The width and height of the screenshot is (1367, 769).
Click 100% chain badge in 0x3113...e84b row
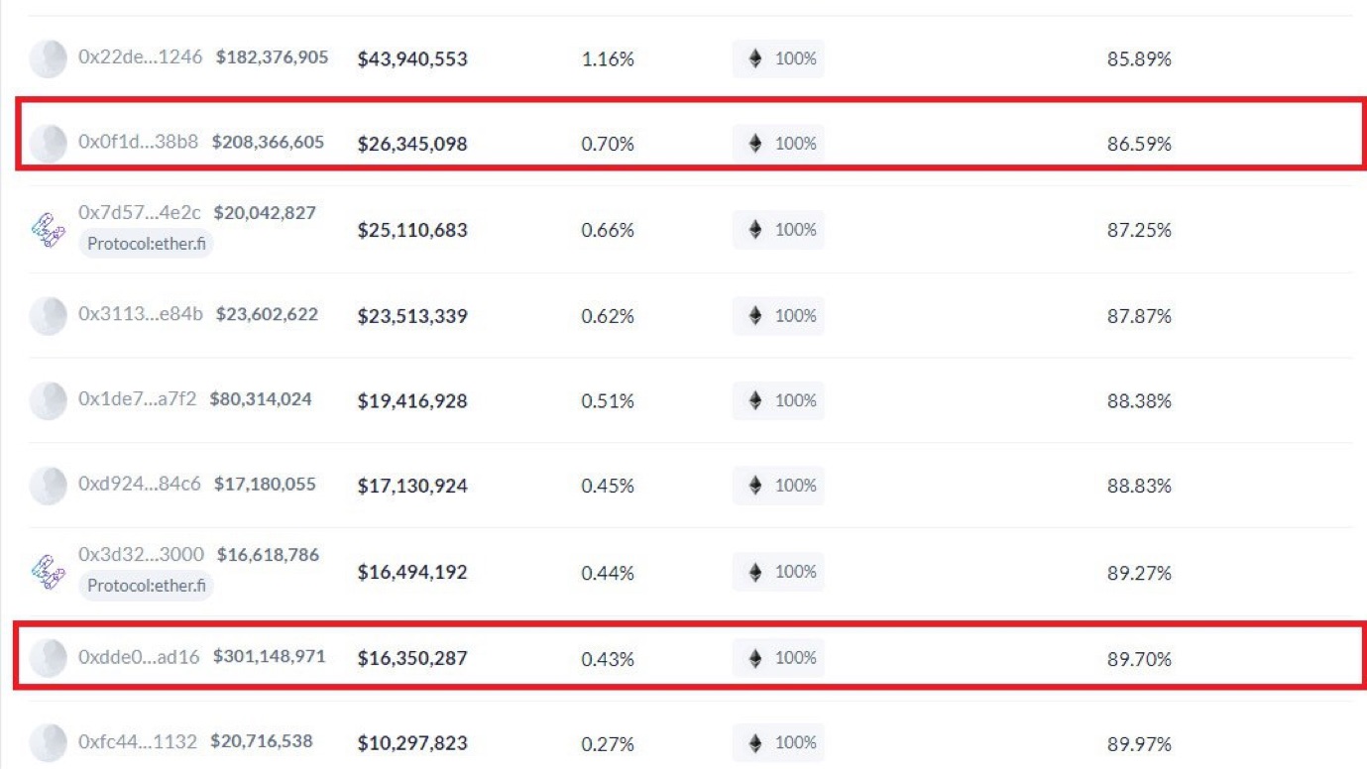coord(778,316)
